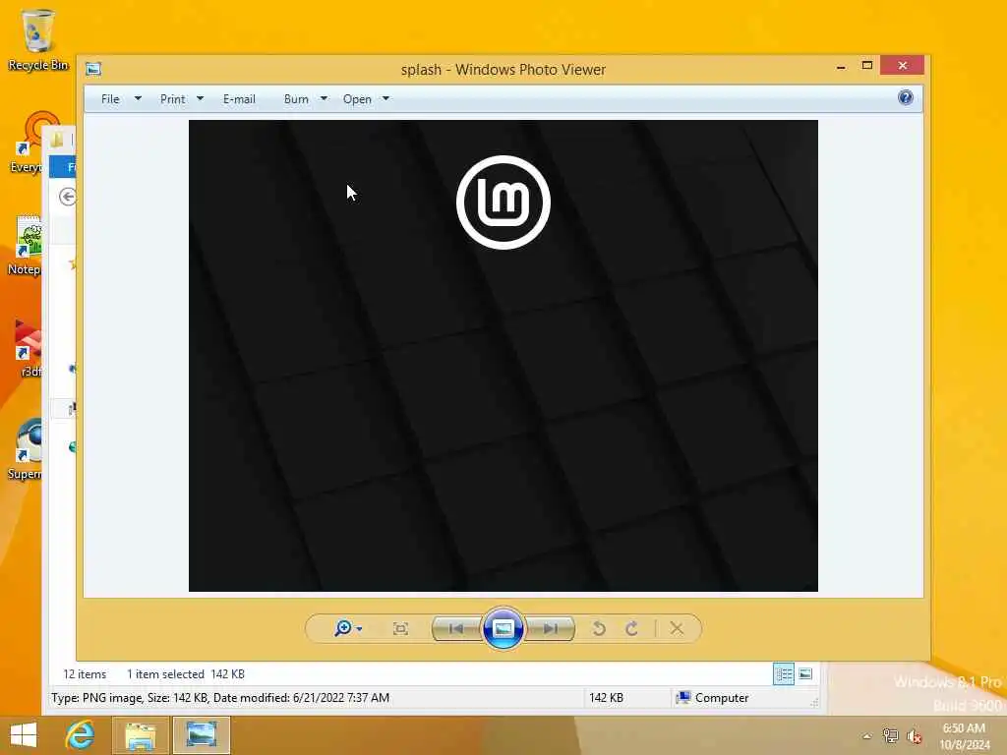Click '1 item selected 142 KB' status text

coord(186,674)
